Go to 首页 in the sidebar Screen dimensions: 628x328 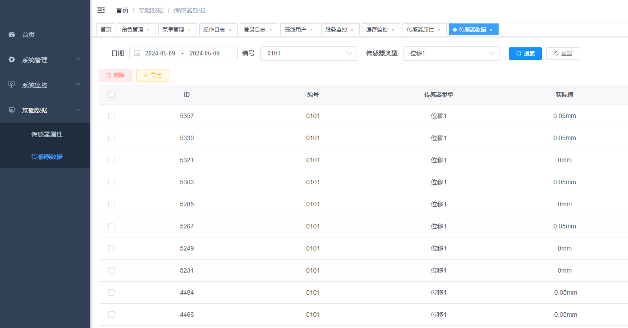pyautogui.click(x=45, y=35)
